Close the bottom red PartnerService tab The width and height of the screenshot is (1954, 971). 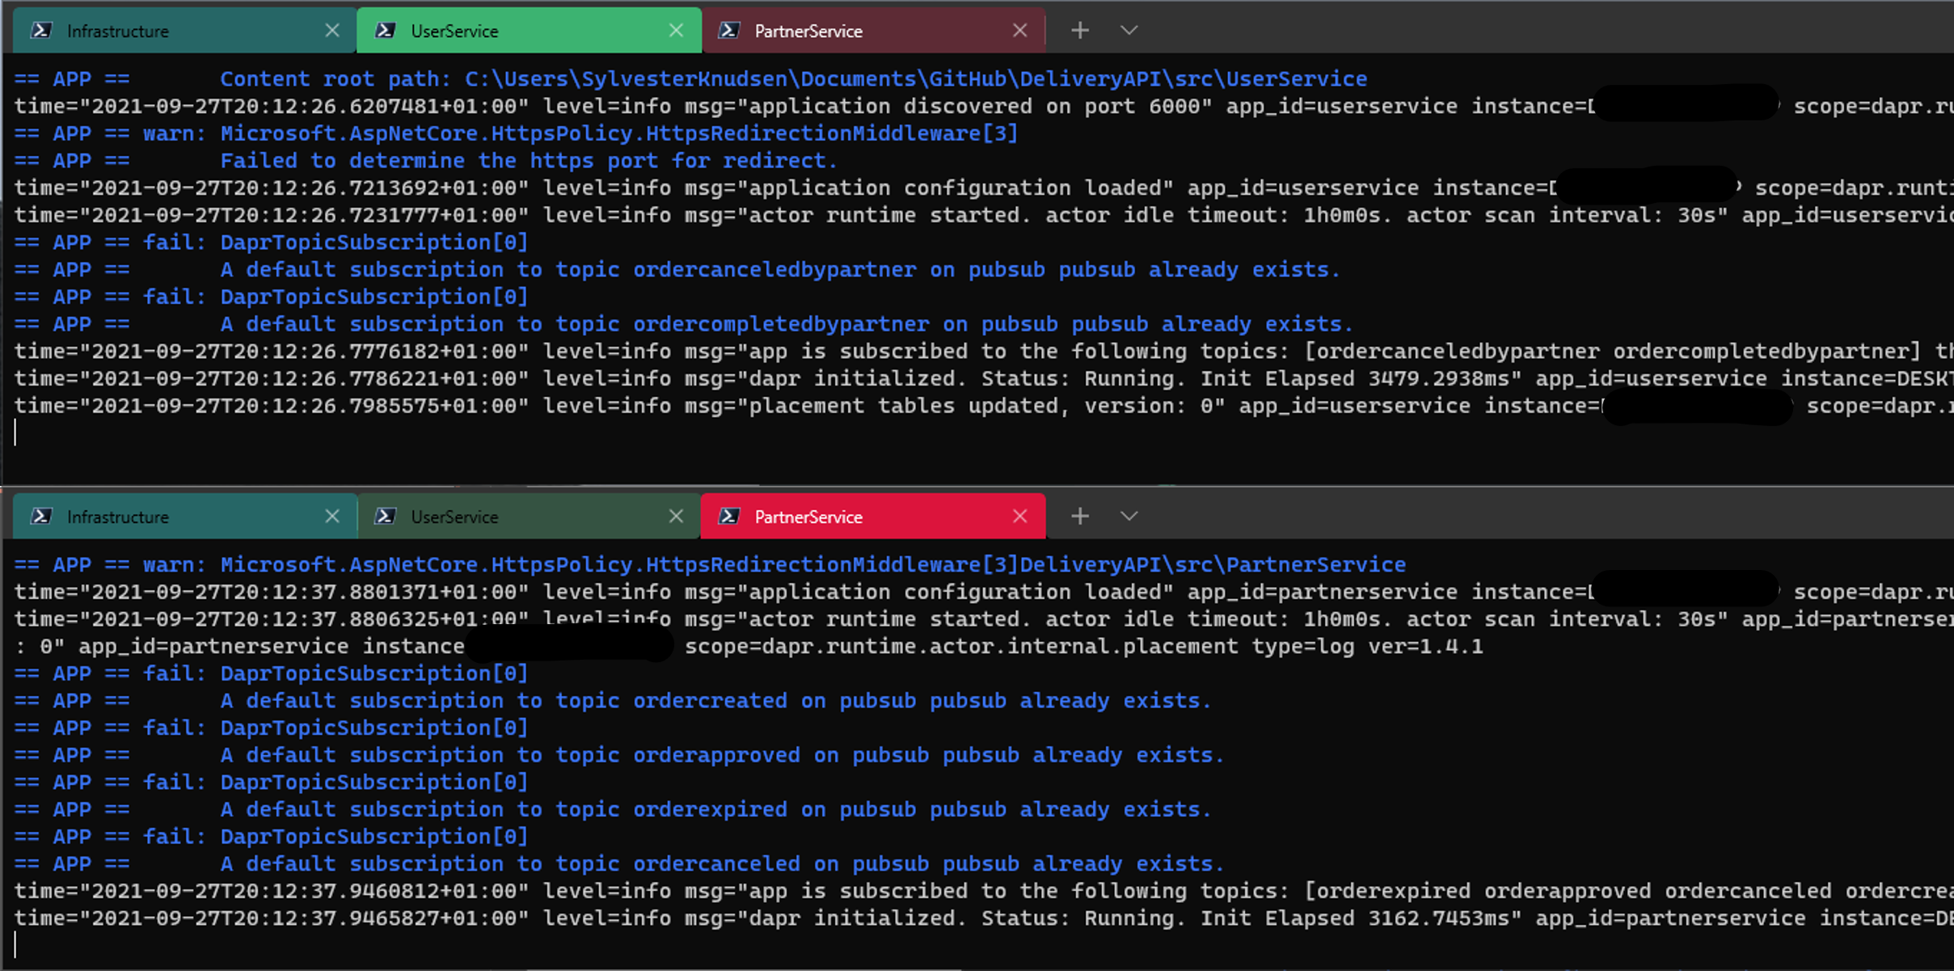1020,517
